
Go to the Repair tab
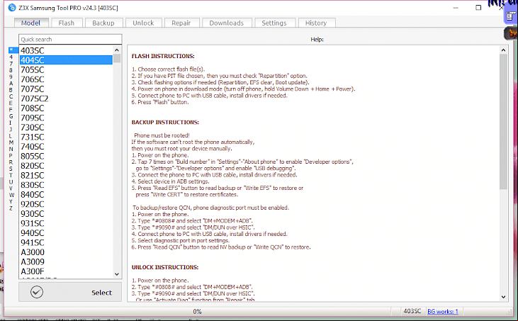(x=181, y=23)
